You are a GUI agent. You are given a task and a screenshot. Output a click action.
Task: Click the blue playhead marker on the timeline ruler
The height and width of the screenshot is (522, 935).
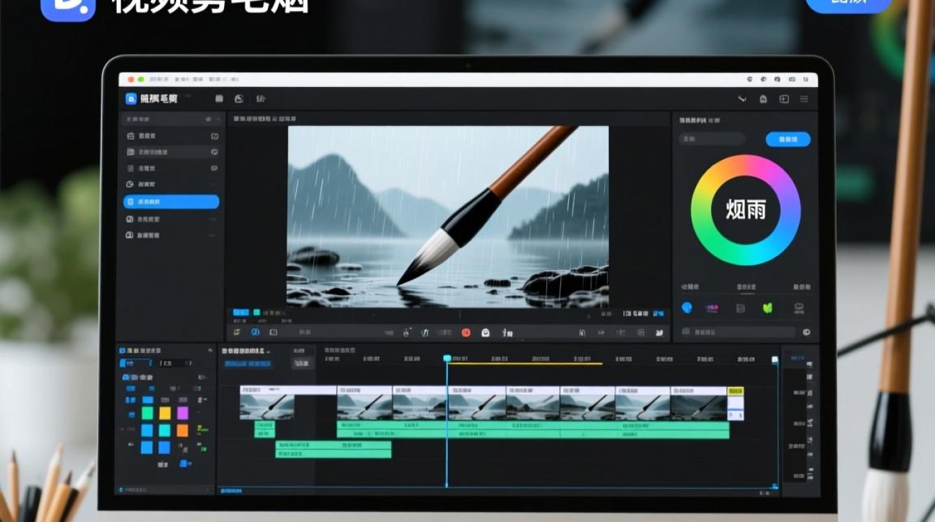click(447, 358)
